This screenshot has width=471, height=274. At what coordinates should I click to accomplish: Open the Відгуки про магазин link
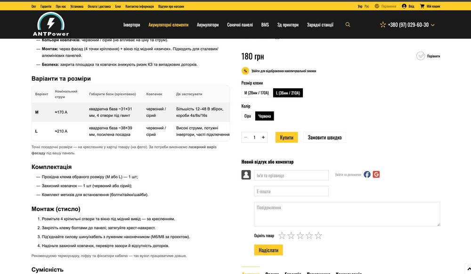[x=171, y=6]
